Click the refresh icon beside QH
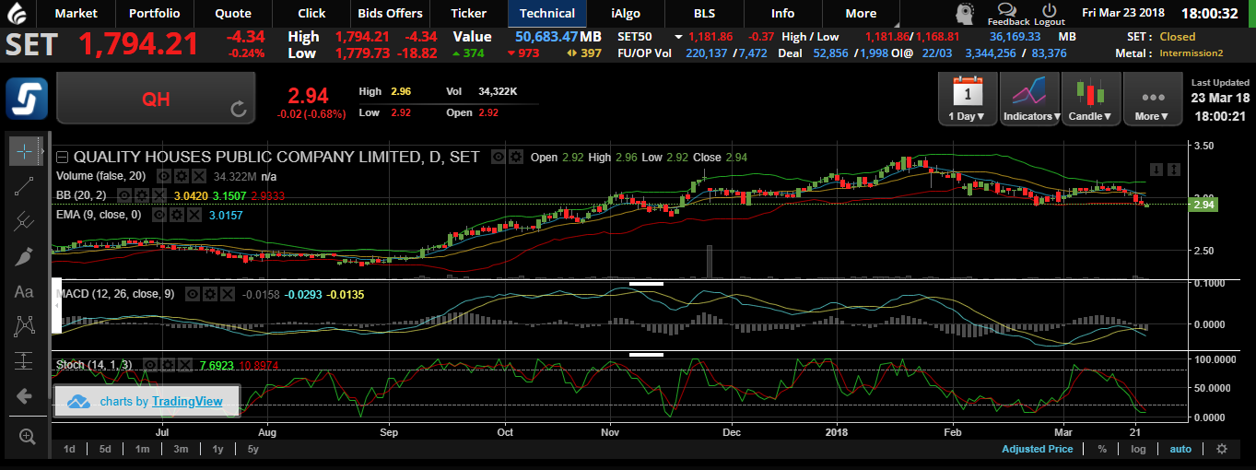Image resolution: width=1256 pixels, height=470 pixels. [239, 111]
